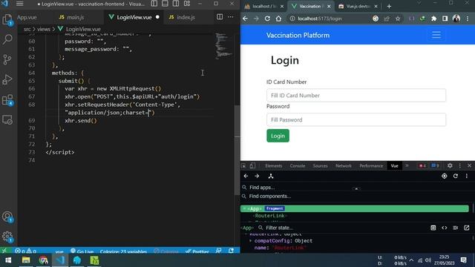Go to Chrome home page

tap(278, 19)
